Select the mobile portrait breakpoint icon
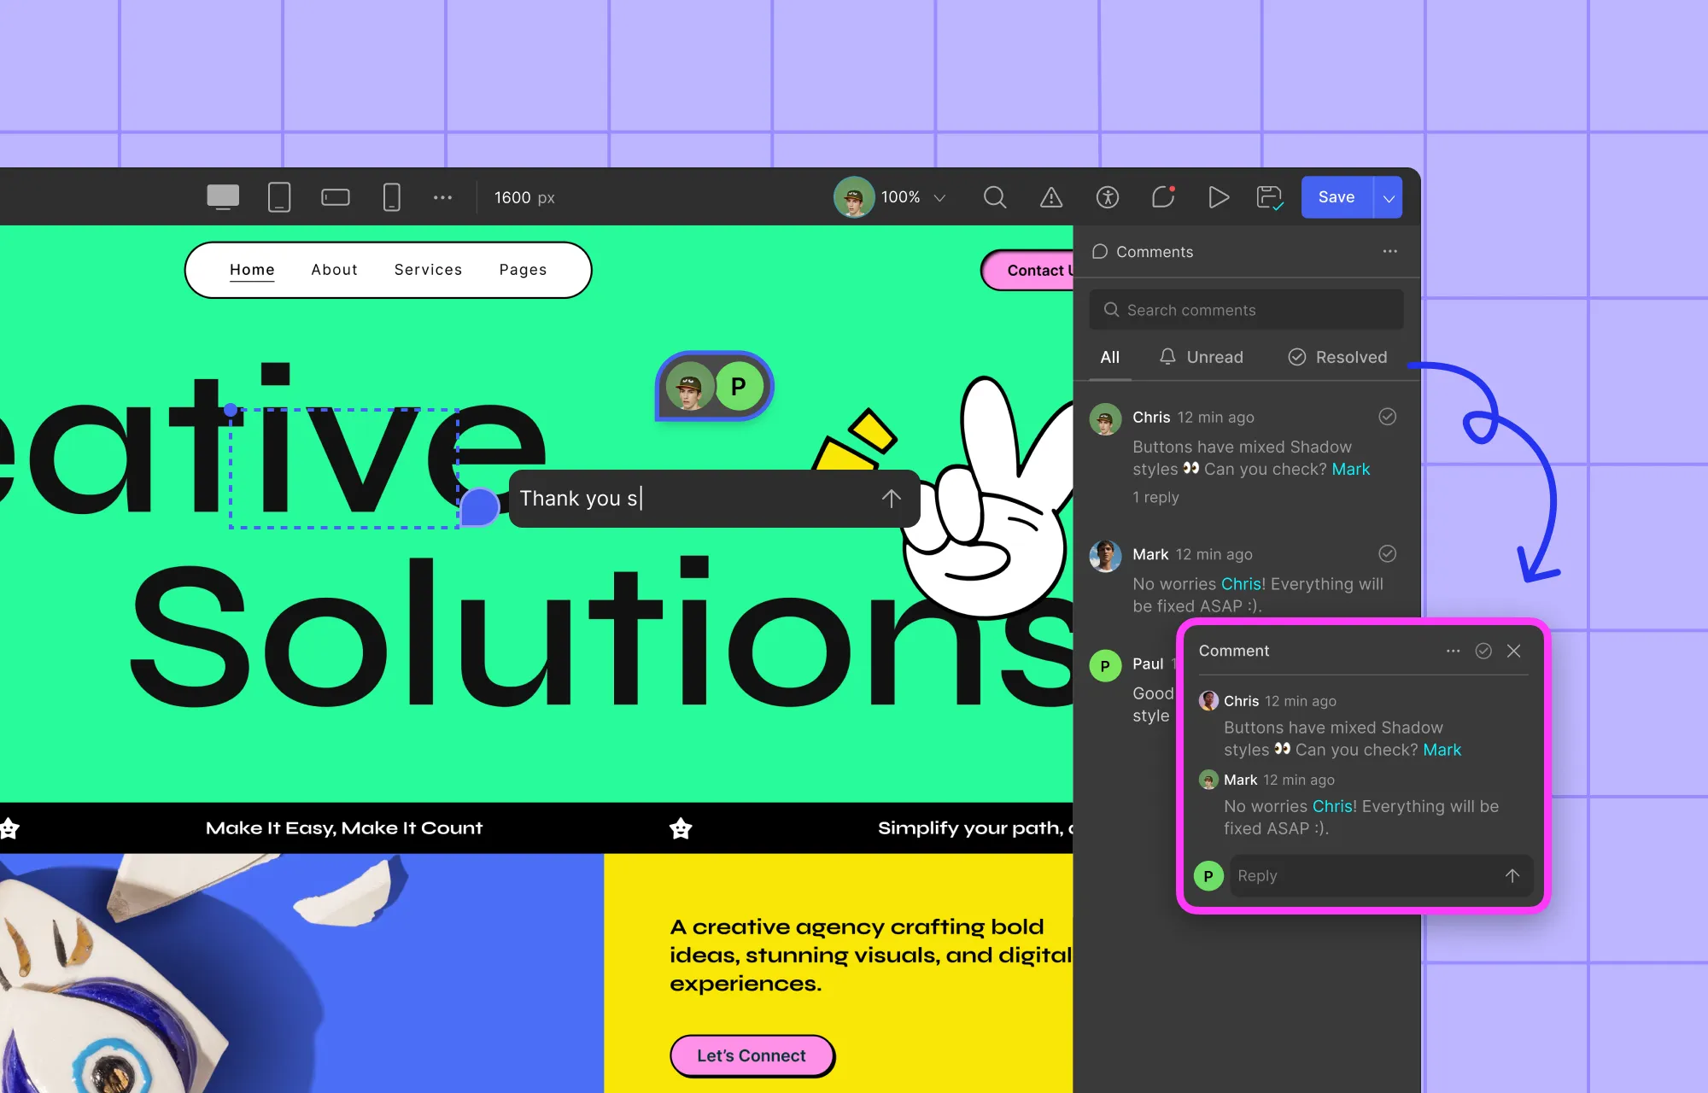The height and width of the screenshot is (1093, 1708). pyautogui.click(x=392, y=197)
